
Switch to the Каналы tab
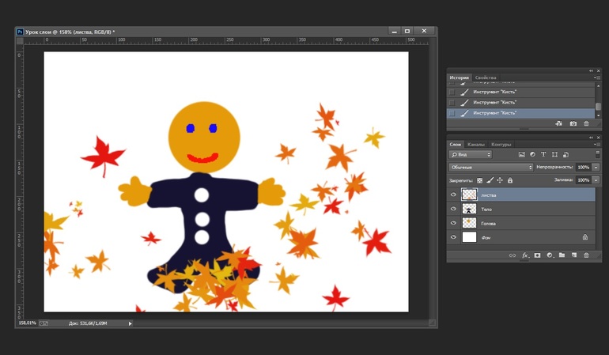point(476,144)
